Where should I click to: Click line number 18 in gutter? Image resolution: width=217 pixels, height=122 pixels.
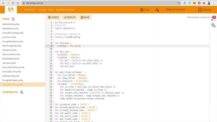51,72
